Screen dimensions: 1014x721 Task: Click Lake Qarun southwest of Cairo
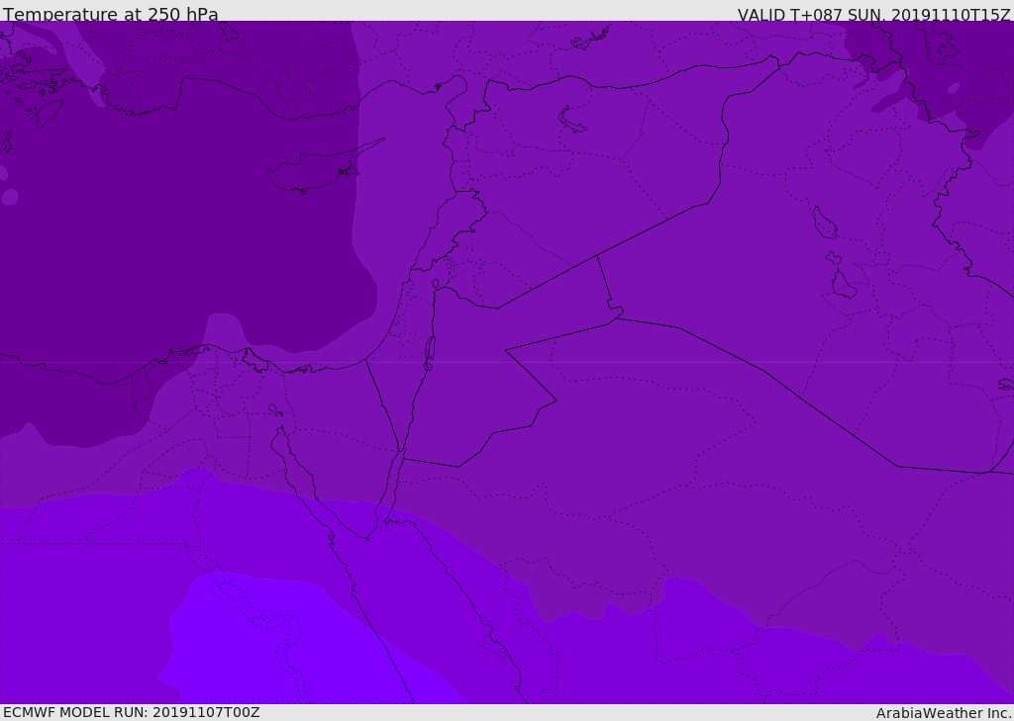274,409
